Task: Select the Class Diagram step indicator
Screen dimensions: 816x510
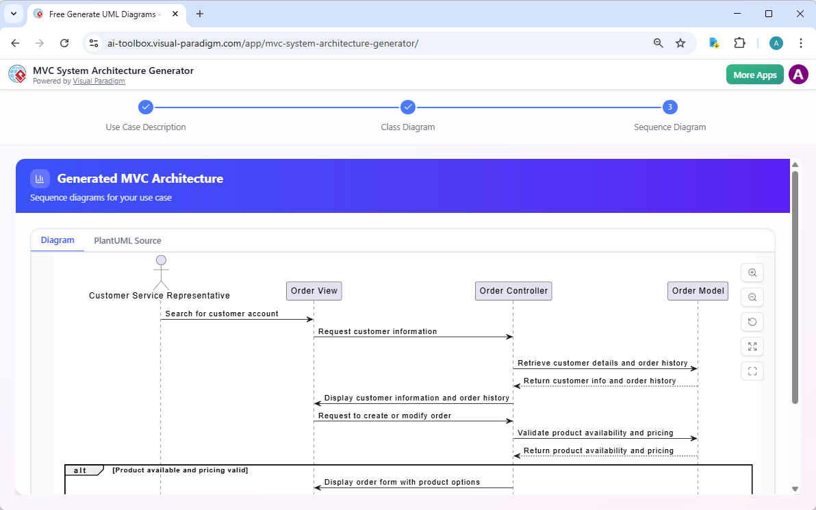Action: tap(408, 107)
